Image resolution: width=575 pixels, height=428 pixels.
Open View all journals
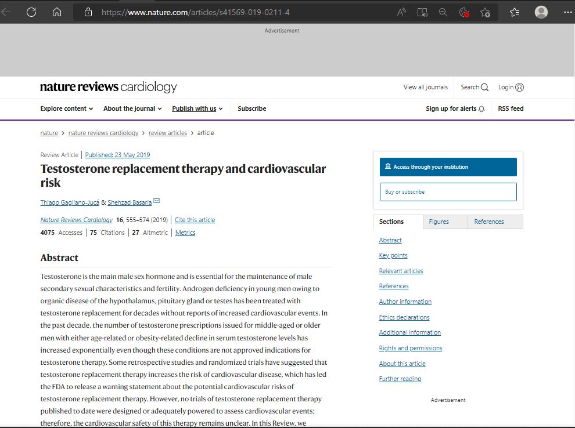[425, 87]
